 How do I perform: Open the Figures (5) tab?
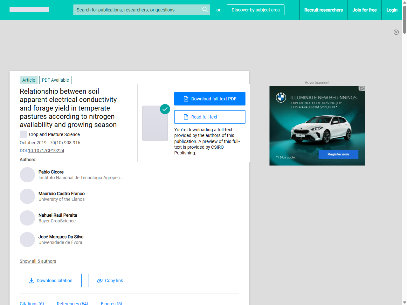111,303
